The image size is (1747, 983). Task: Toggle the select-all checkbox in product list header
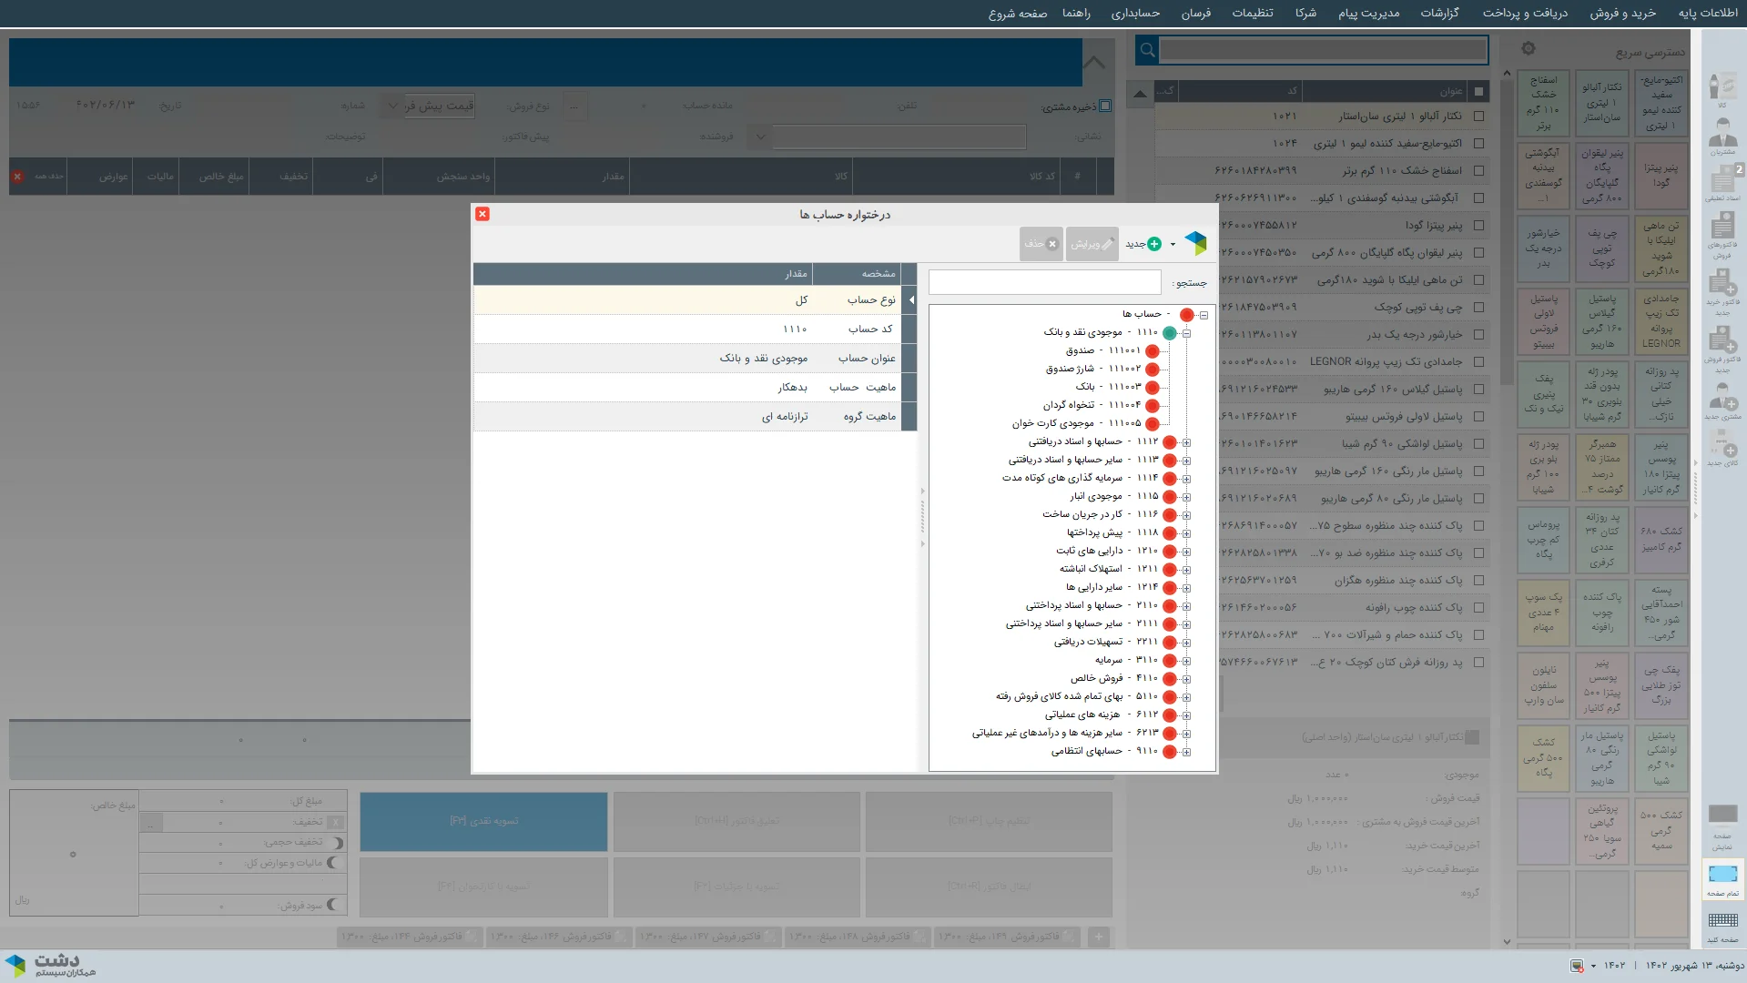(x=1478, y=91)
